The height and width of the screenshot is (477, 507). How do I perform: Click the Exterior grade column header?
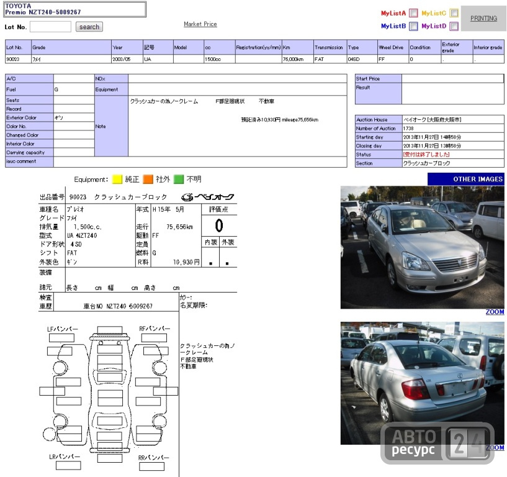(457, 47)
